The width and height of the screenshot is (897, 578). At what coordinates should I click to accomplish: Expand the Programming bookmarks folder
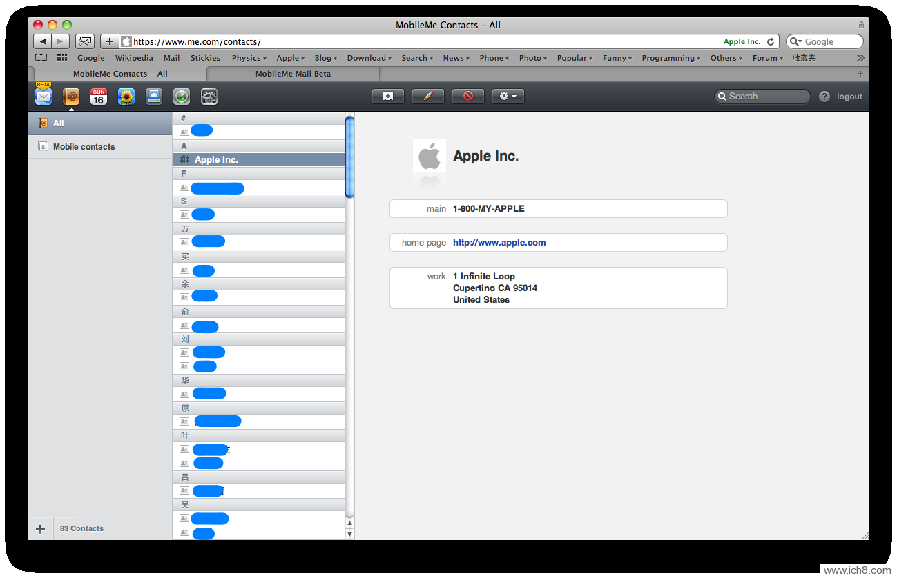(x=672, y=58)
